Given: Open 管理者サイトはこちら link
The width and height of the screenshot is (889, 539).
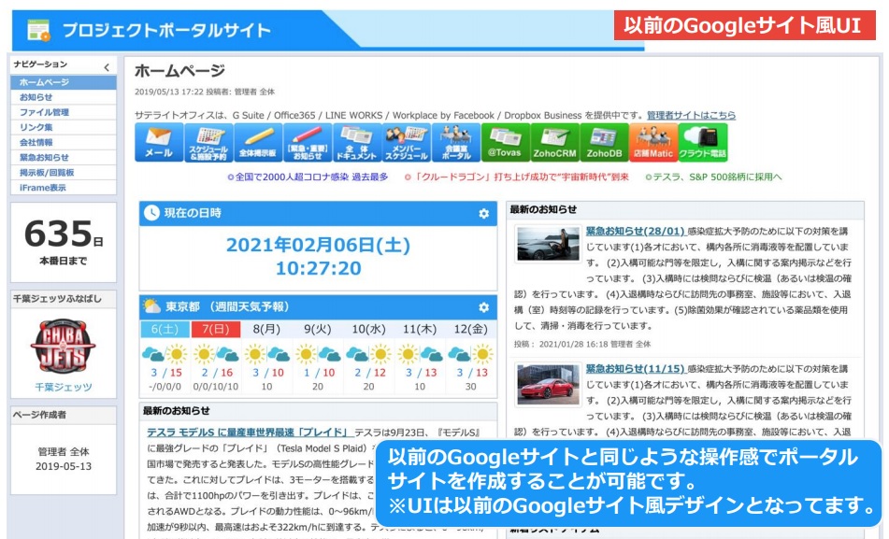Looking at the screenshot, I should tap(691, 115).
